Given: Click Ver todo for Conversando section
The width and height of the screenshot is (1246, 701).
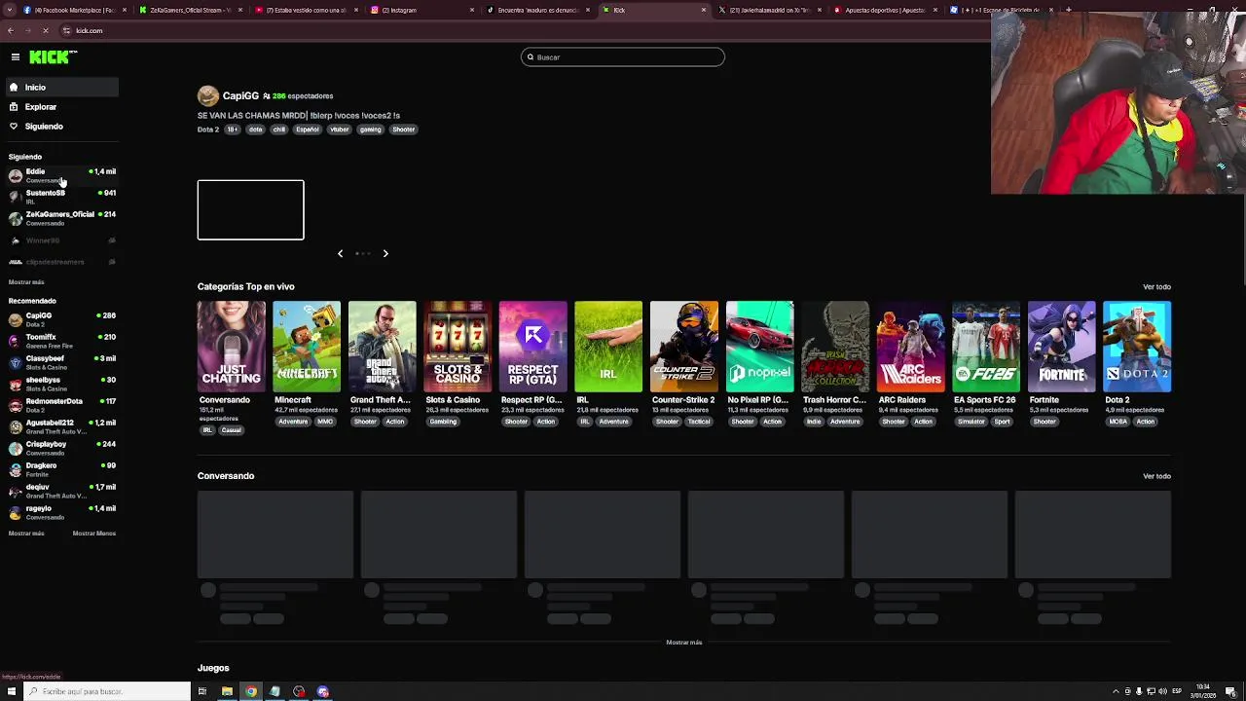Looking at the screenshot, I should 1156,476.
